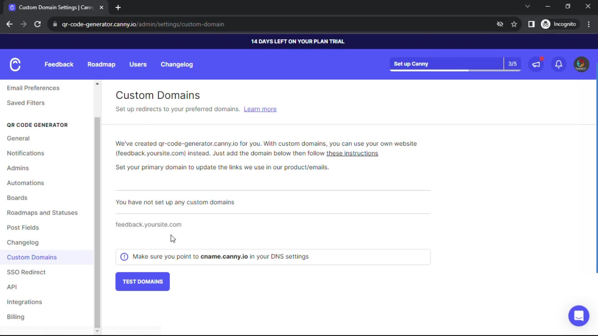Open the profile avatar menu
This screenshot has height=336, width=598.
coord(581,64)
